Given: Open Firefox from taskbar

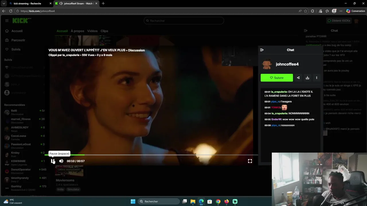Looking at the screenshot, I should pyautogui.click(x=227, y=201).
